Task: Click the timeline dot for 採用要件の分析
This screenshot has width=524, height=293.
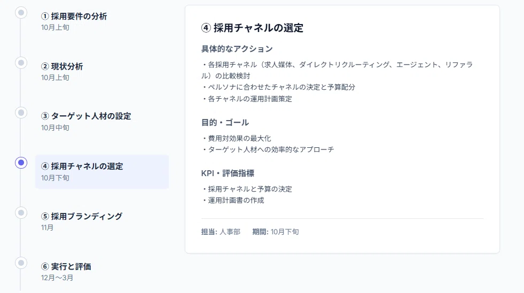Action: [21, 13]
